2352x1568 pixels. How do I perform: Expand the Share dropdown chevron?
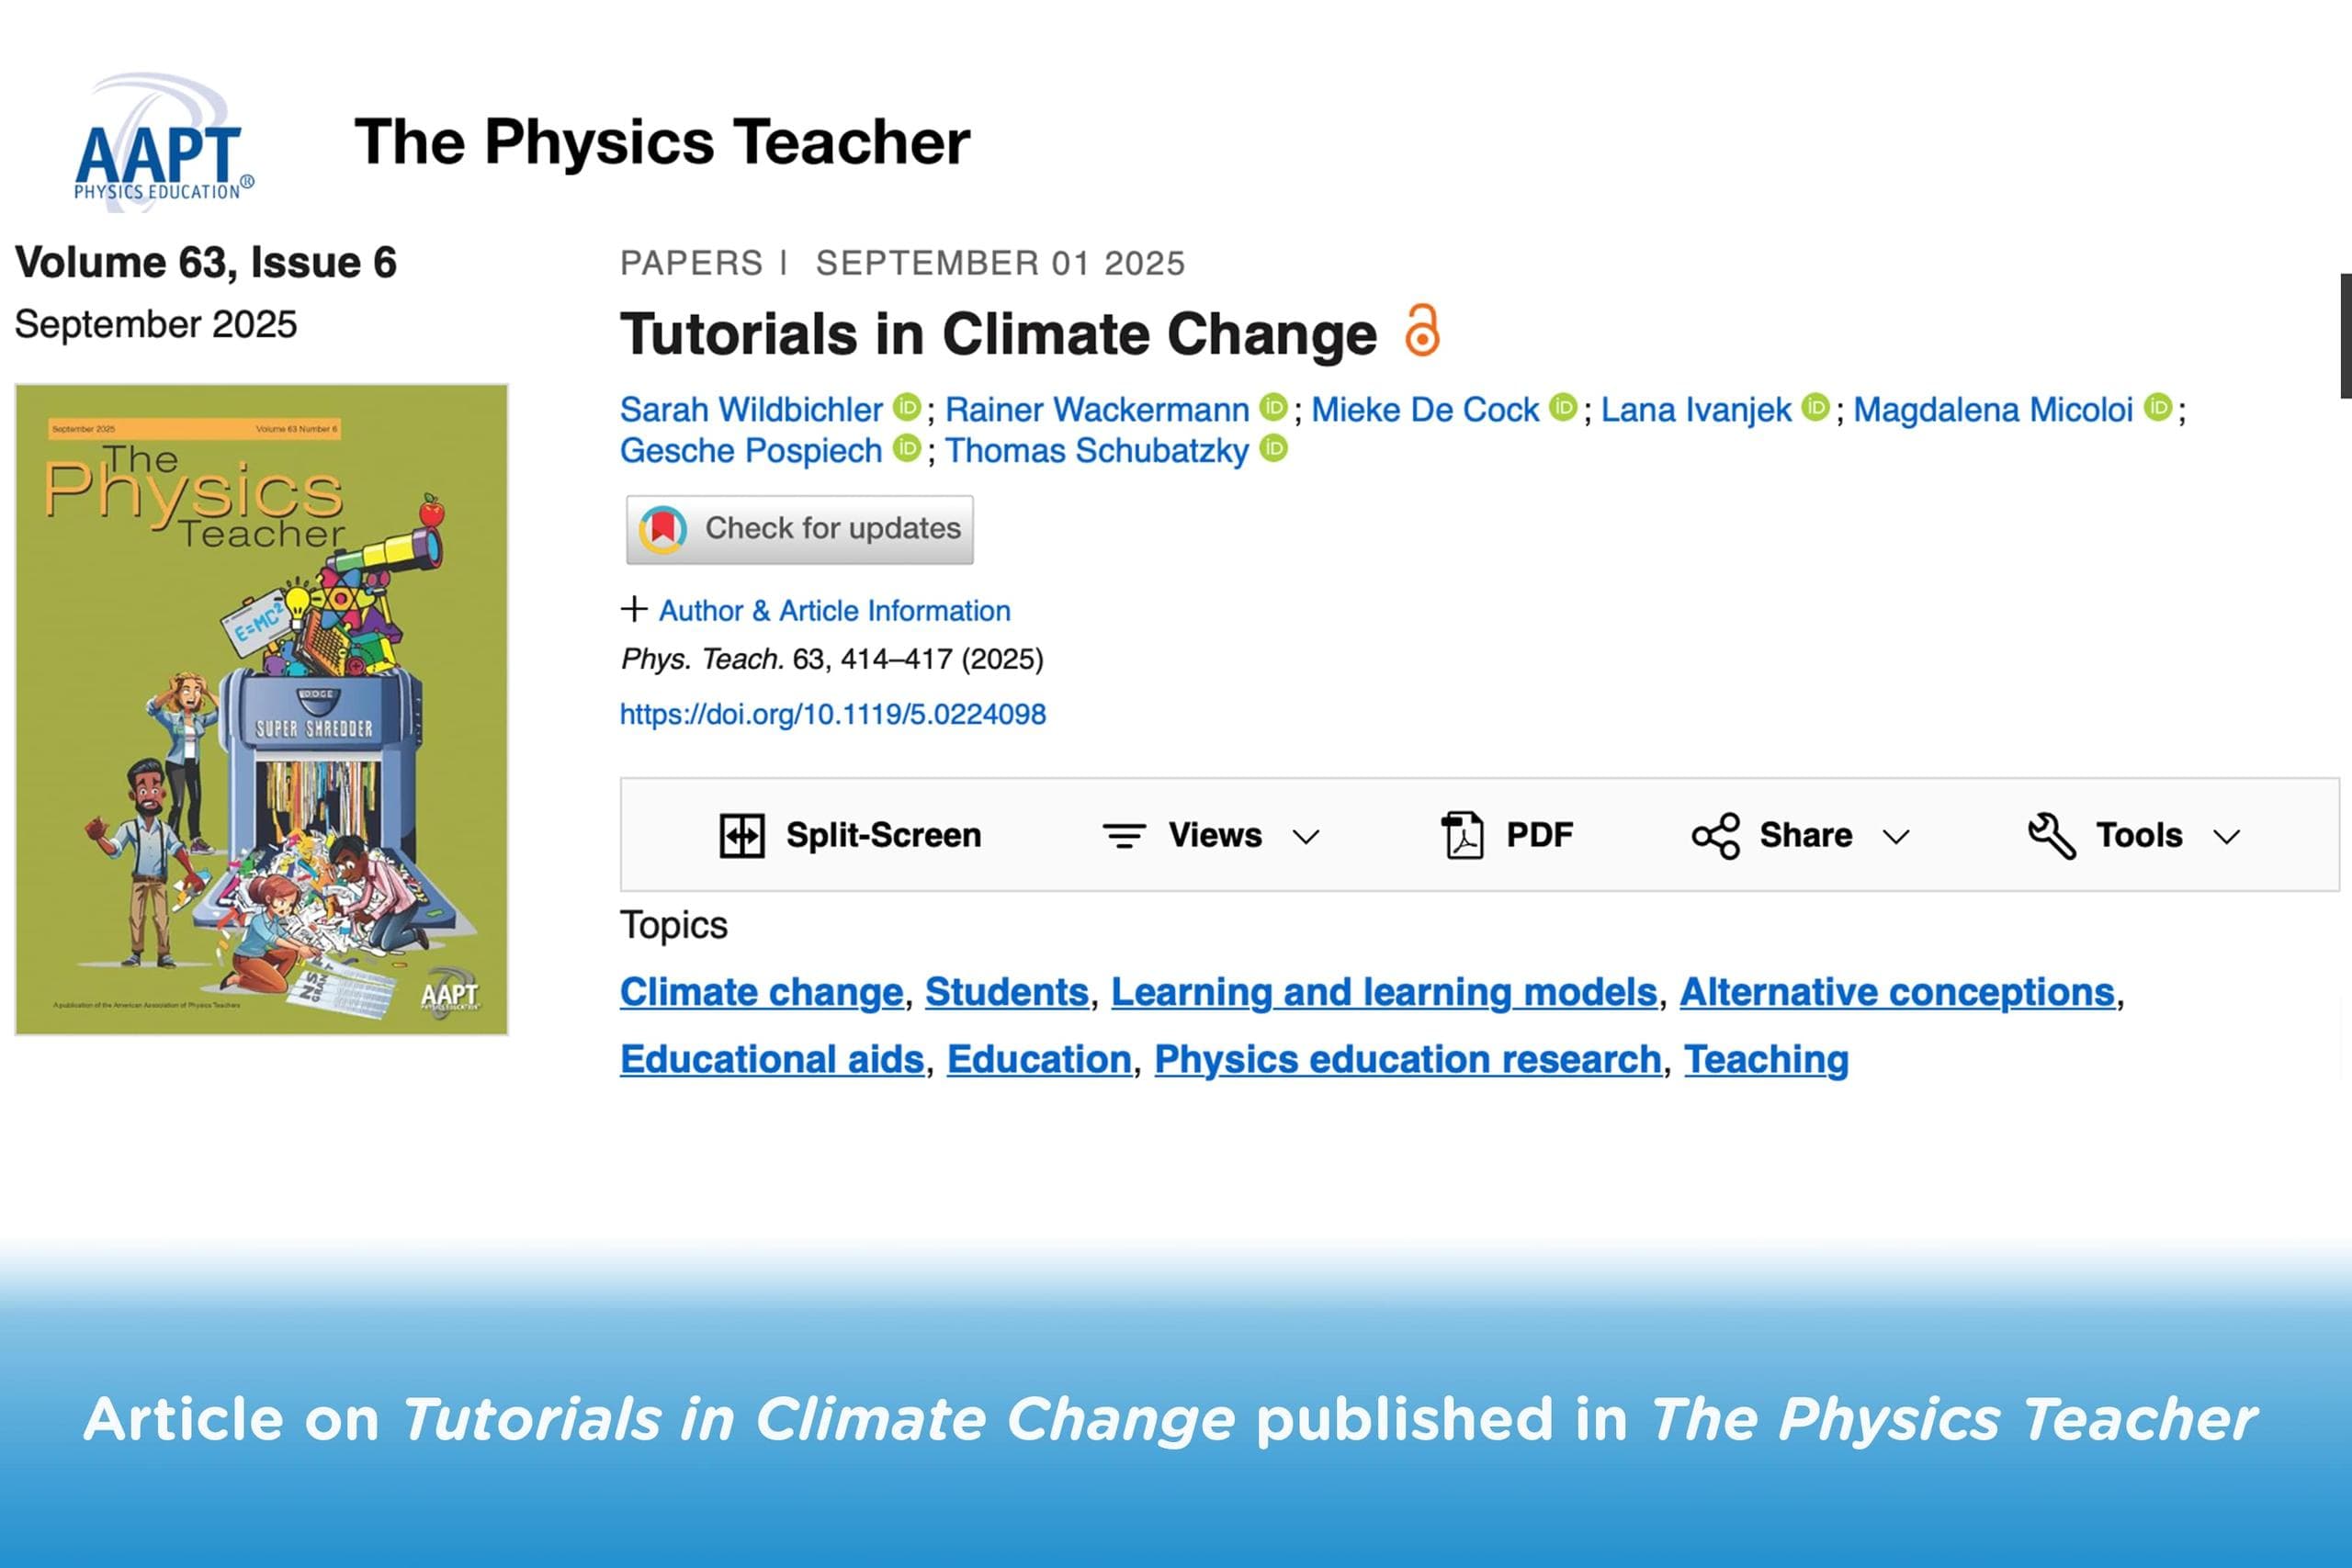(1896, 836)
